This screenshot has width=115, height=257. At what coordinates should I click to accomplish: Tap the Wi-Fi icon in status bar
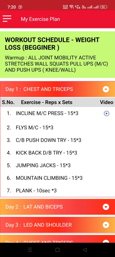[x=71, y=7]
